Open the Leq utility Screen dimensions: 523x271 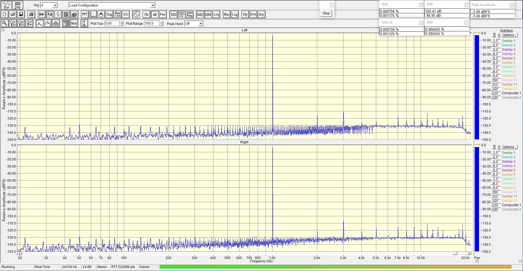tap(216, 14)
